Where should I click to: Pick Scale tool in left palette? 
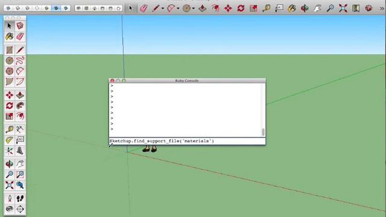pos(10,116)
